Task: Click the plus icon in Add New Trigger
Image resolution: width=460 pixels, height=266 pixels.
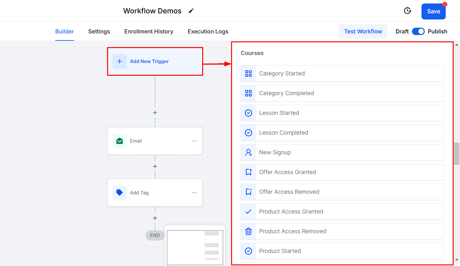Action: [120, 61]
